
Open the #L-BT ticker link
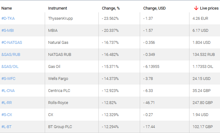7,127
